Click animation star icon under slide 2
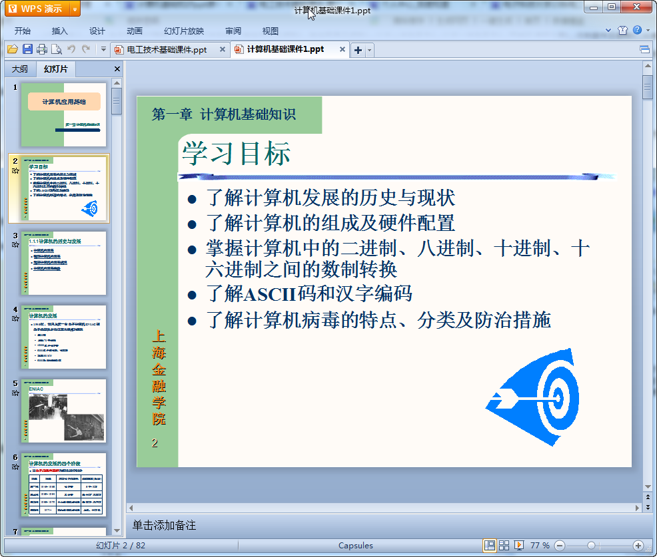Viewport: 657px width, 557px height. (15, 171)
